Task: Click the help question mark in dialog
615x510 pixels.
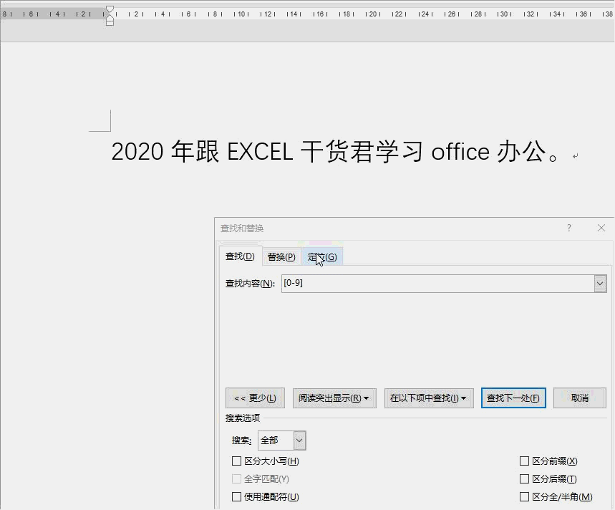Action: [569, 228]
